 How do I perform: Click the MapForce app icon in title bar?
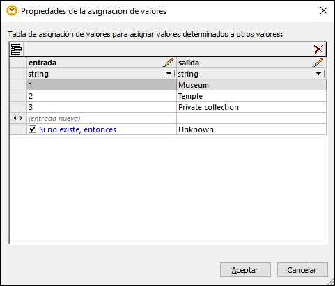pyautogui.click(x=12, y=11)
